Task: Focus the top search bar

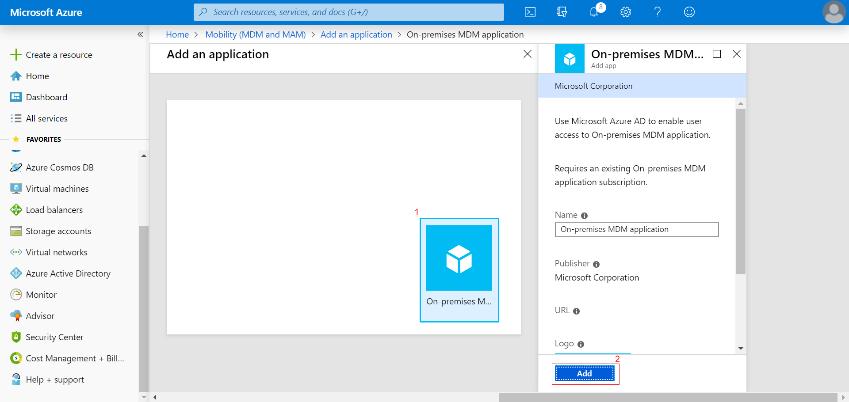Action: [349, 12]
